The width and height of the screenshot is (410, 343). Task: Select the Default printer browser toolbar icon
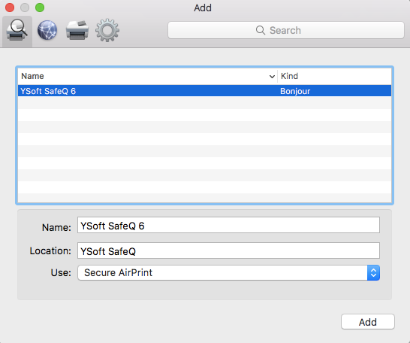pyautogui.click(x=17, y=31)
